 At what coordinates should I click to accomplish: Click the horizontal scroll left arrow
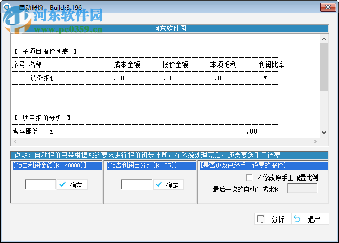[15, 142]
